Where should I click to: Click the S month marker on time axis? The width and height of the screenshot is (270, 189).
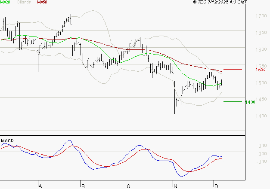[x=83, y=186]
